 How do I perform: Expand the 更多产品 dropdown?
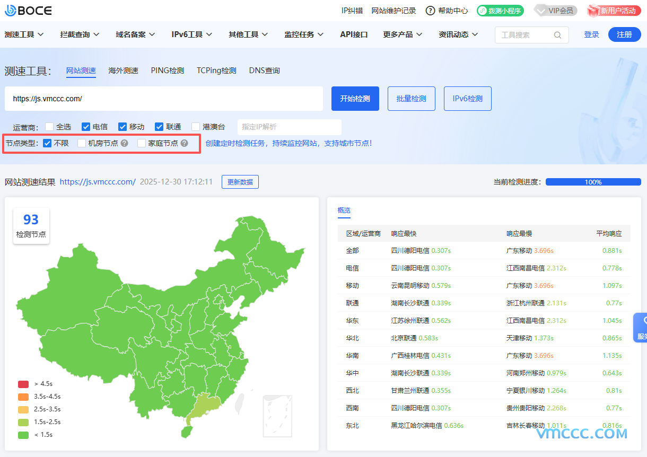point(401,34)
